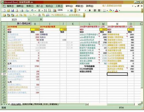The width and height of the screenshot is (144, 112).
Task: Select the 今年的追株 cell
Action: (x=89, y=66)
